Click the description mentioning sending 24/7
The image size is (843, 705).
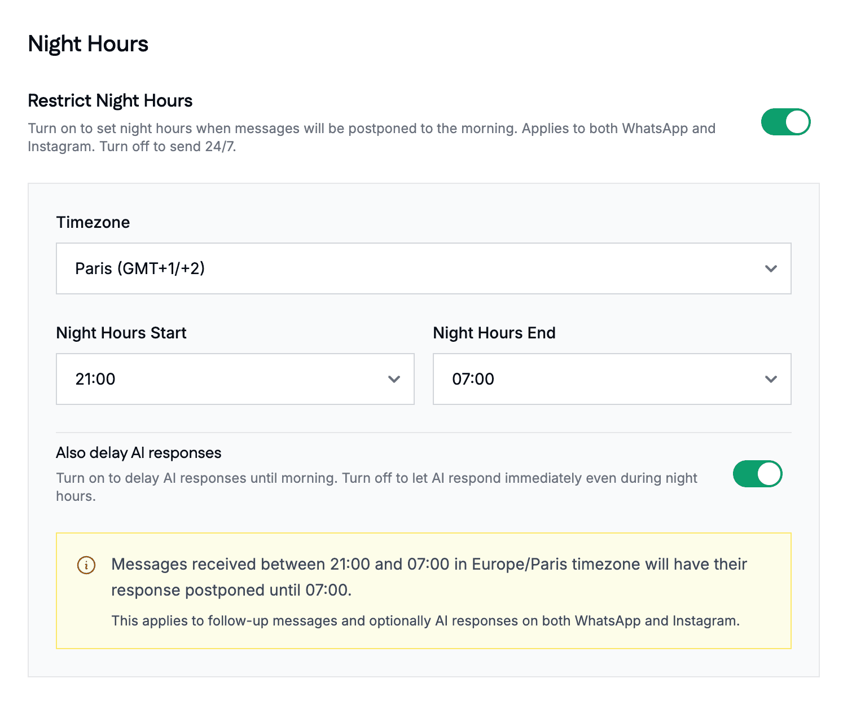click(372, 137)
